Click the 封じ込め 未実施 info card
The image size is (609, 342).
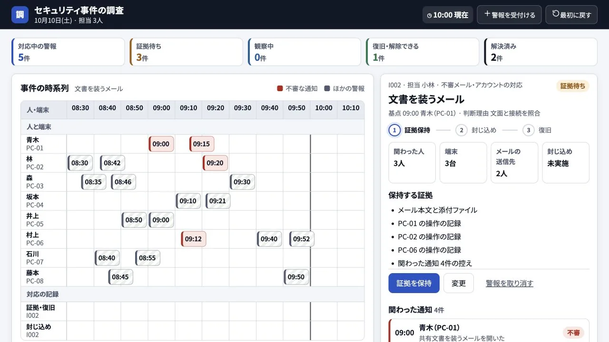[x=566, y=162]
